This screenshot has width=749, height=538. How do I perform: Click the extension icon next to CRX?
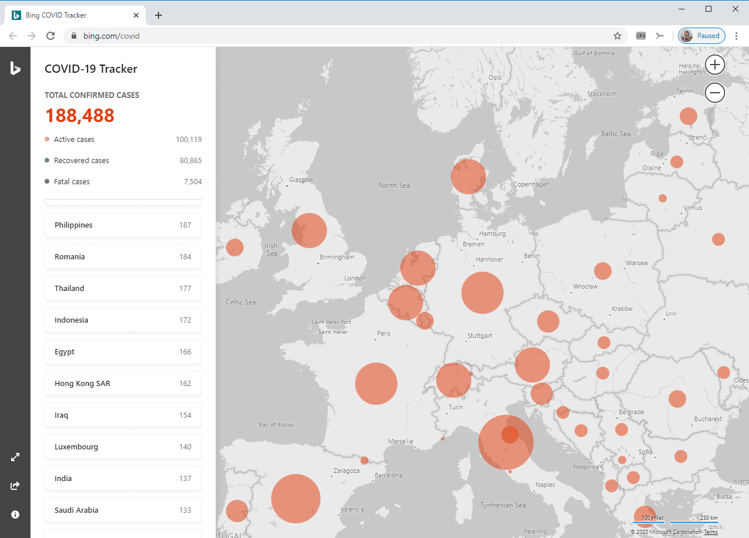pos(660,36)
